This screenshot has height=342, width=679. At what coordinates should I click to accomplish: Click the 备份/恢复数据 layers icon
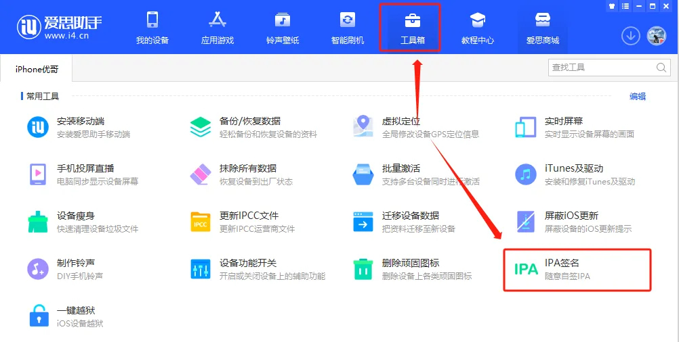[x=201, y=127]
